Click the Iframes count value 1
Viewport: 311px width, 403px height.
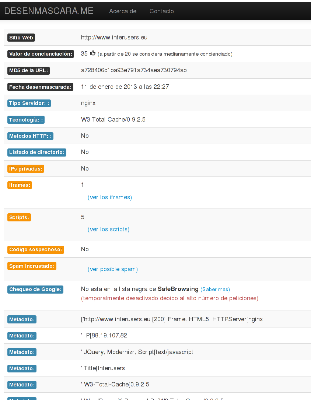pyautogui.click(x=82, y=185)
